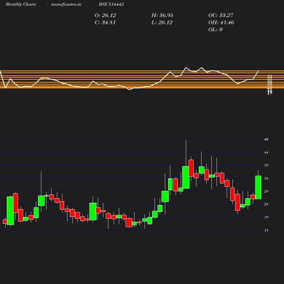Click the white indicator line's endpoint at right
Screen dimensions: 284x284
tap(258, 71)
